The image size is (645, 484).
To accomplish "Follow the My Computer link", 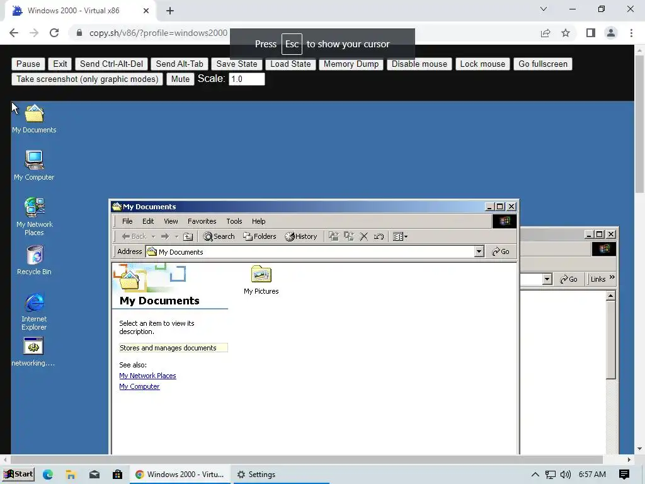I will pyautogui.click(x=139, y=386).
